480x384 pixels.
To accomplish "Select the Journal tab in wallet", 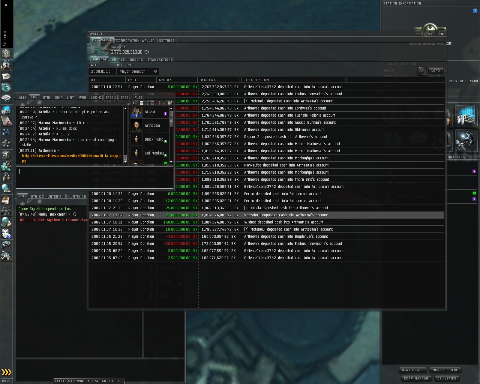I will click(x=99, y=59).
